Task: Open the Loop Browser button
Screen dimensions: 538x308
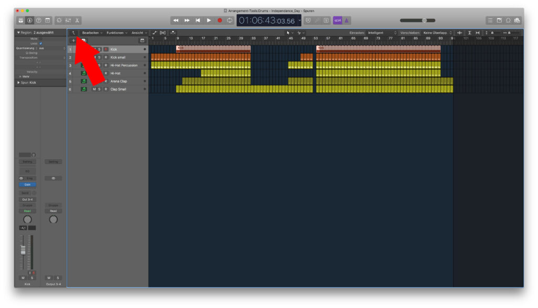Action: pyautogui.click(x=508, y=20)
